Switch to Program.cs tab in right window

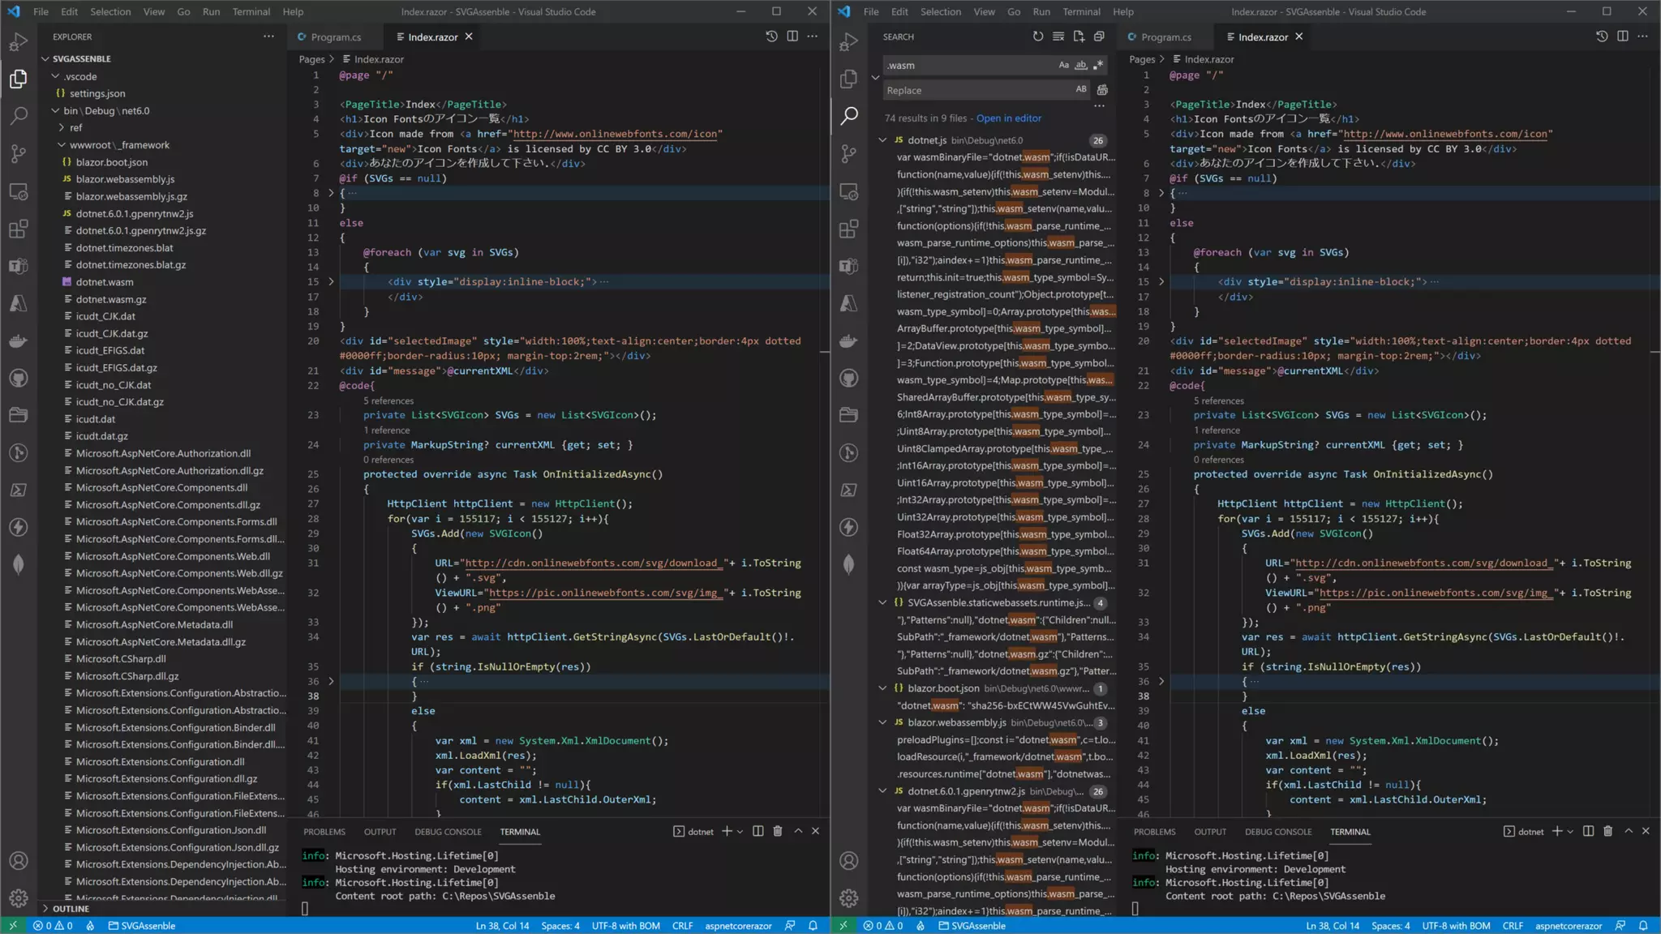pyautogui.click(x=1165, y=37)
